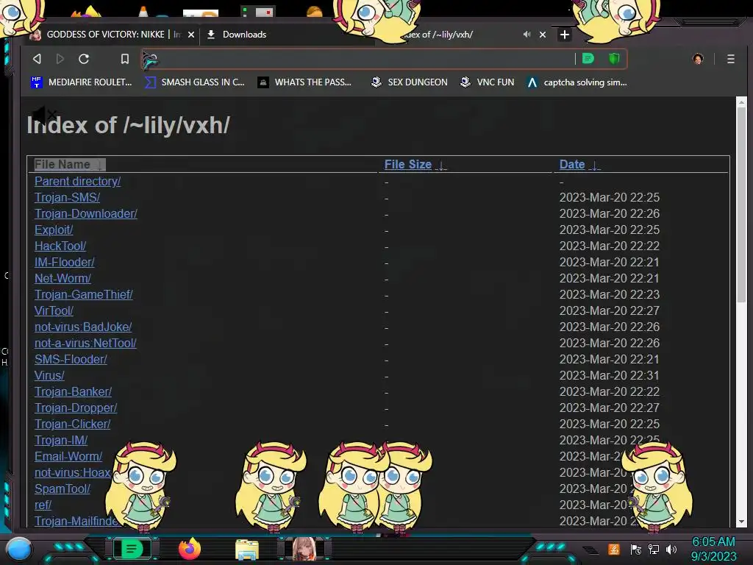Screen dimensions: 753x565
Task: Open the Action Center flag tray icon
Action: click(x=636, y=549)
